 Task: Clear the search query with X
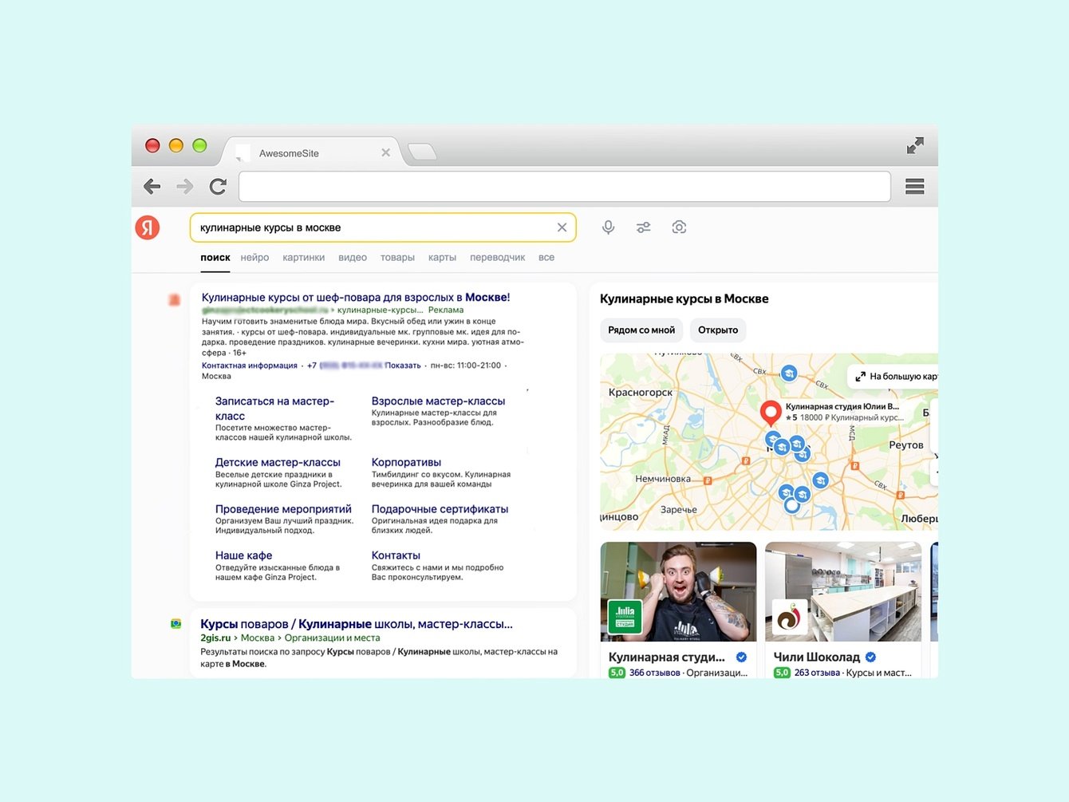tap(562, 227)
